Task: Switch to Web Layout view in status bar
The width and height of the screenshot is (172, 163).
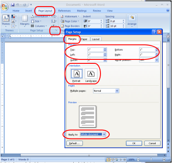Action: click(x=116, y=160)
